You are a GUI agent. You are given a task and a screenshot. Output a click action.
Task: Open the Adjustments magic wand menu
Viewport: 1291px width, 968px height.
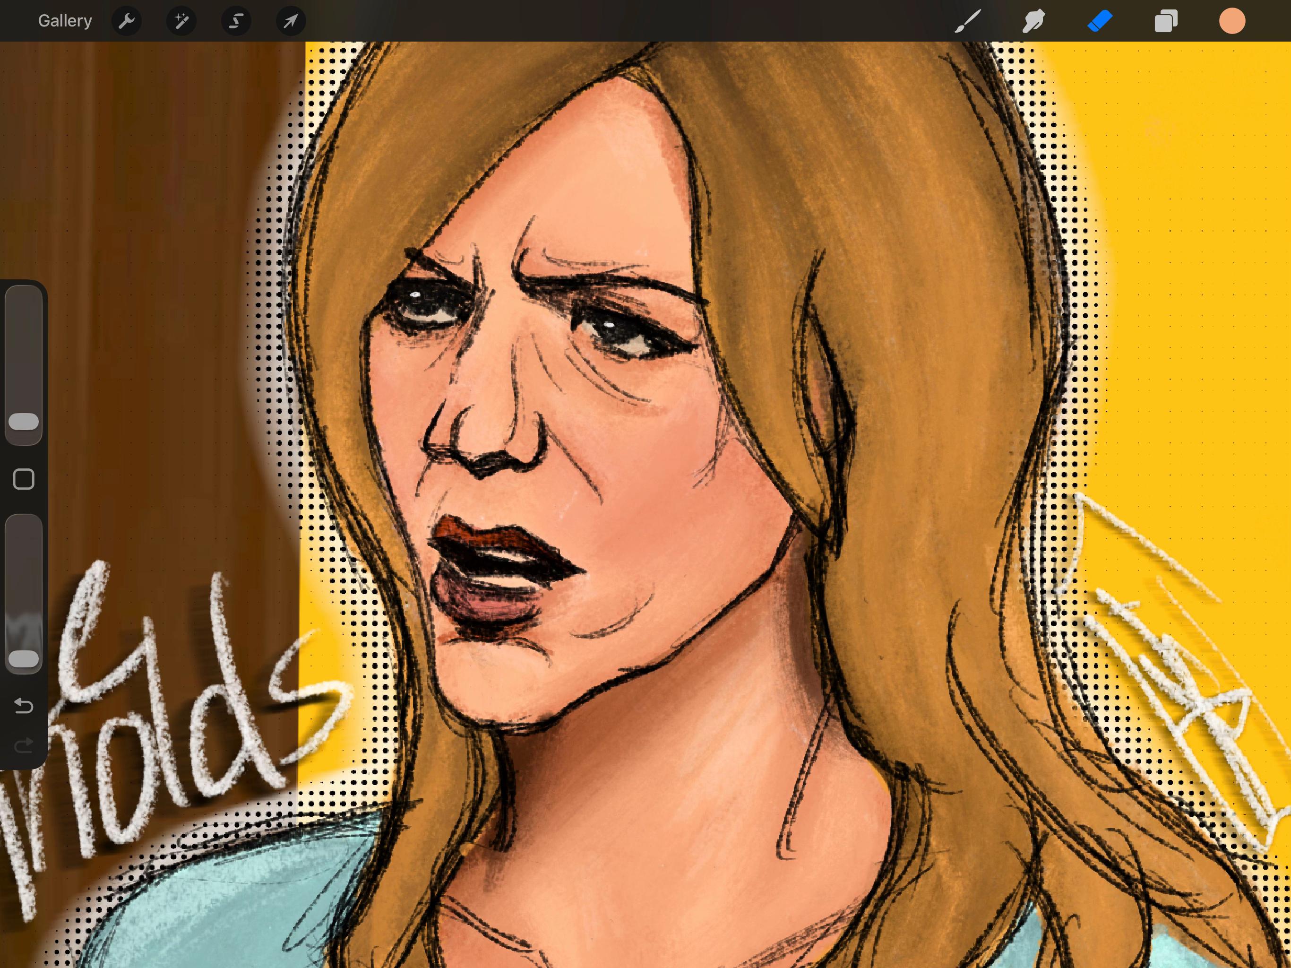click(x=181, y=21)
